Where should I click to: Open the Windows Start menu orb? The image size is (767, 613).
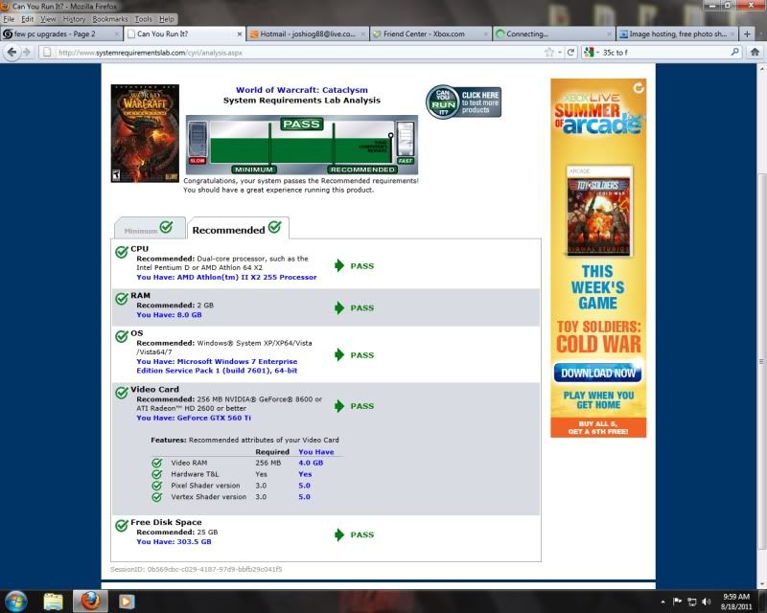coord(15,601)
